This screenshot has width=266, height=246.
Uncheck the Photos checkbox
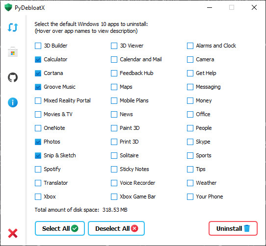click(x=38, y=142)
